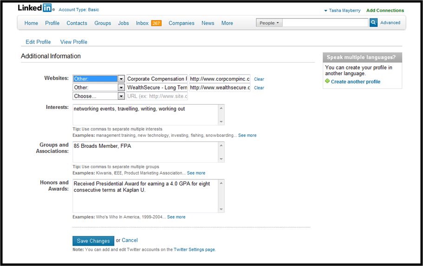Click the empty URL placeholder field
The height and width of the screenshot is (266, 423).
click(x=157, y=96)
